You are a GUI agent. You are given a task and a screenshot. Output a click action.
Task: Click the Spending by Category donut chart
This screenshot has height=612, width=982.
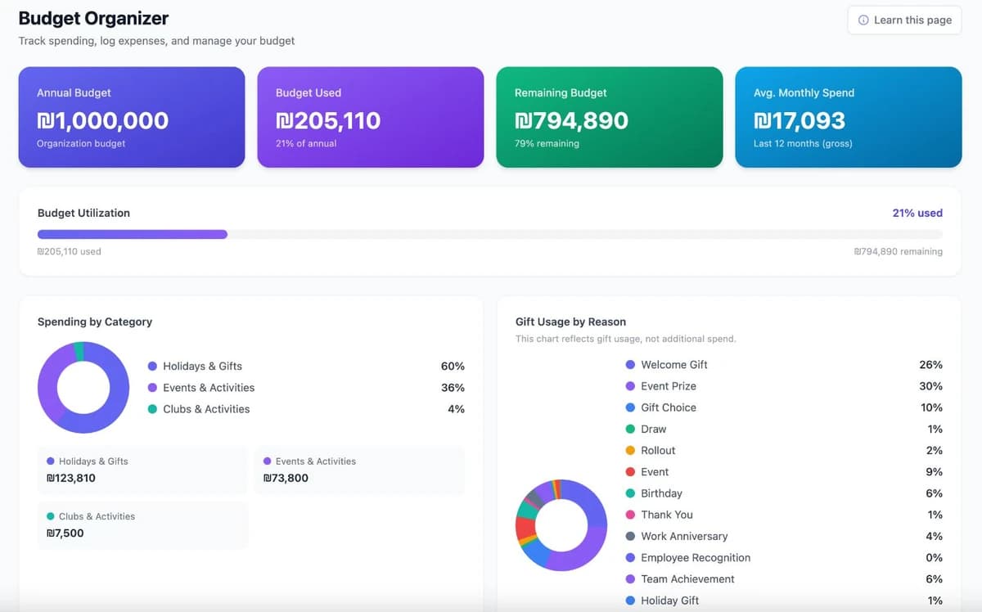(83, 387)
